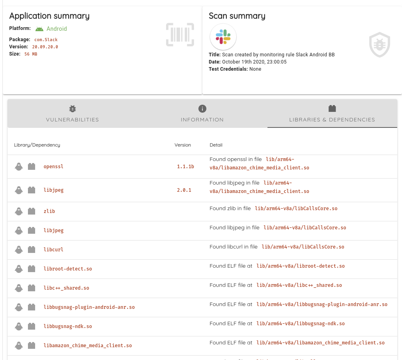Click the lib/arm64-v8a/libbugsnag-ndk.so file path
Viewport: 402px width, 360px height.
[x=301, y=324]
